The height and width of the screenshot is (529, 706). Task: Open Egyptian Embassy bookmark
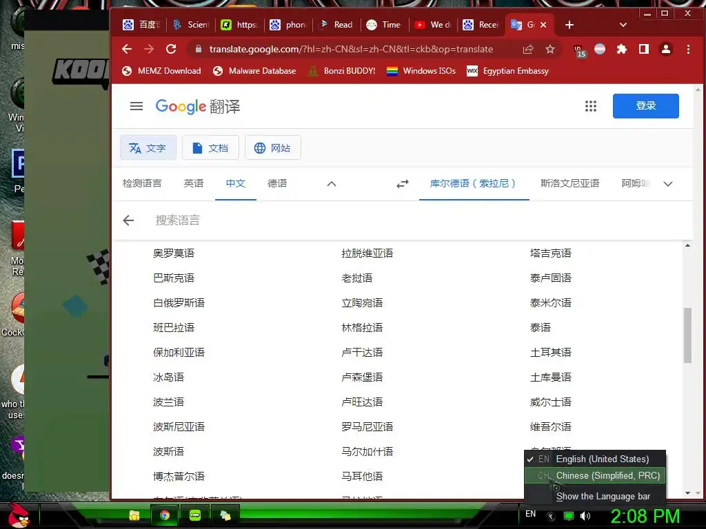[x=507, y=71]
